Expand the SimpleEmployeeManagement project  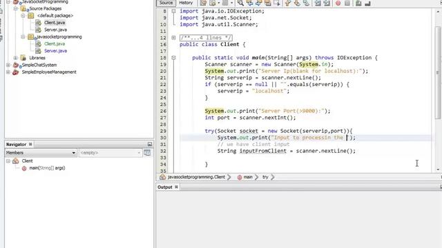click(8, 72)
